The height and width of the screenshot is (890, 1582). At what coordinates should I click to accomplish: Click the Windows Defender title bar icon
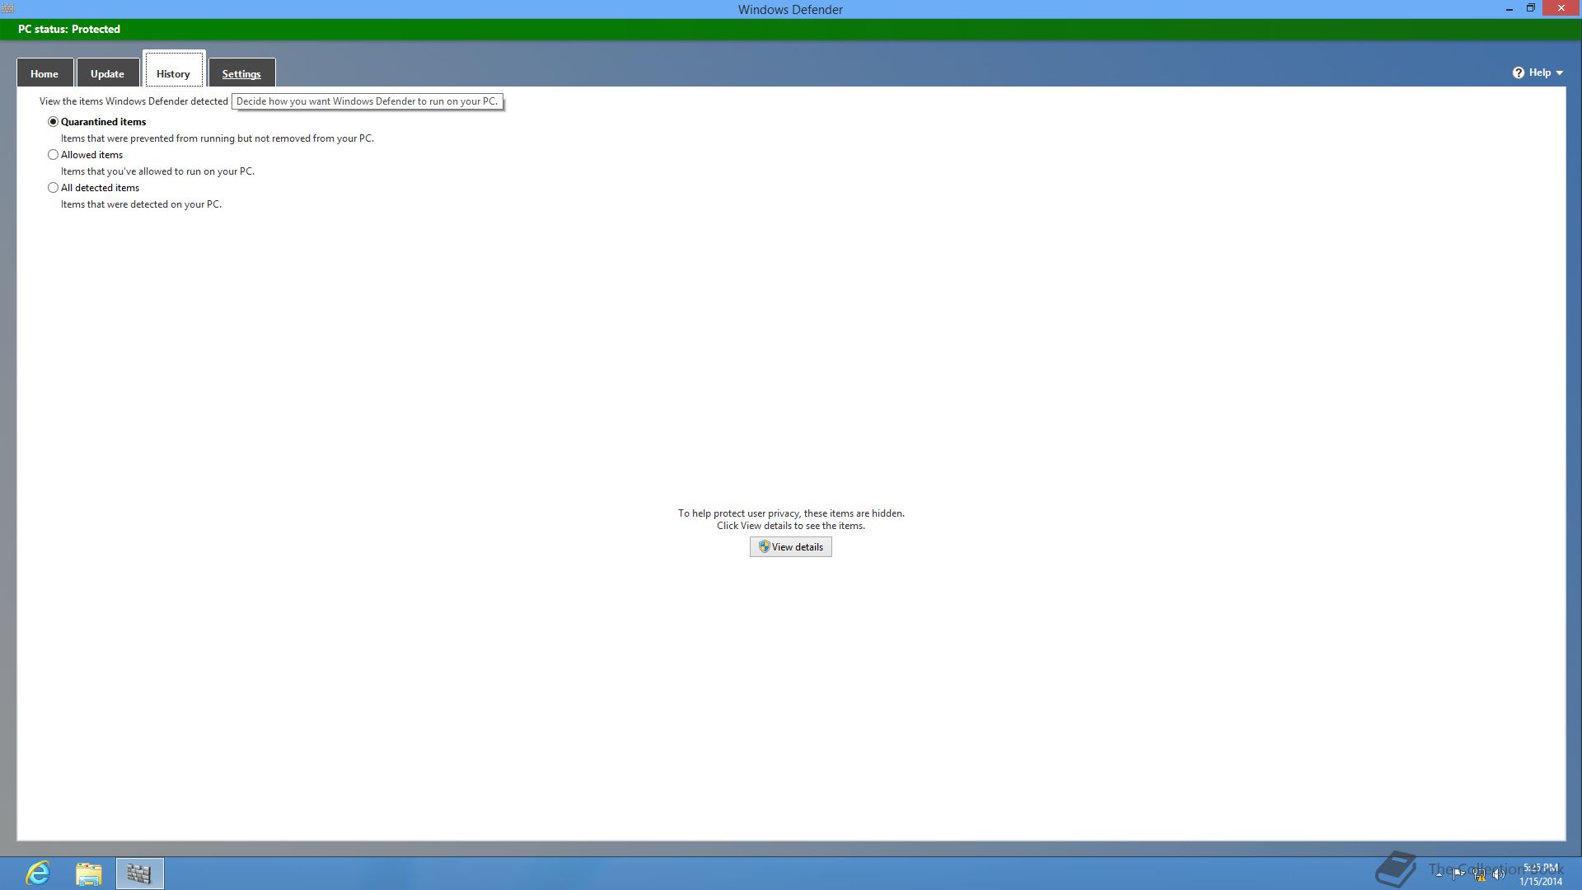coord(8,8)
